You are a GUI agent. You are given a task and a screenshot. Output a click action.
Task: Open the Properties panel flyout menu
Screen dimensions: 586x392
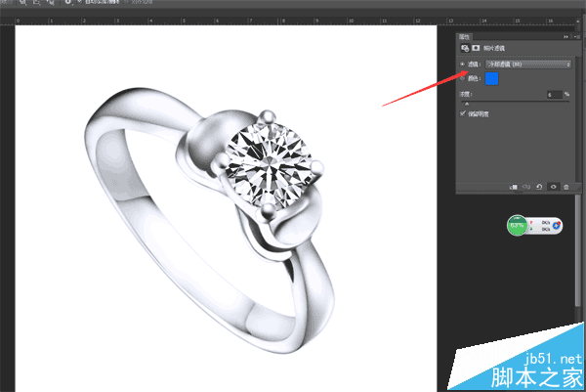point(576,36)
